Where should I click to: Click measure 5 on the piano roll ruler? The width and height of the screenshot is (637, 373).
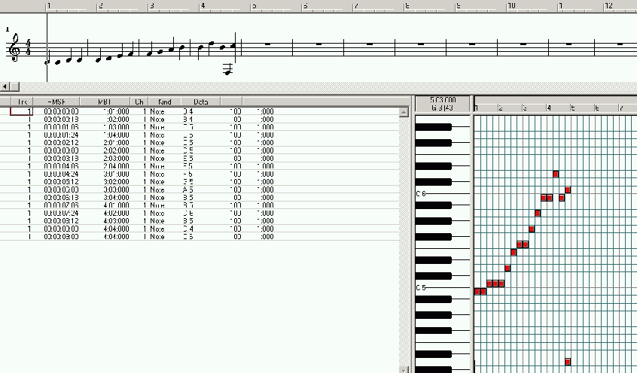click(x=572, y=108)
